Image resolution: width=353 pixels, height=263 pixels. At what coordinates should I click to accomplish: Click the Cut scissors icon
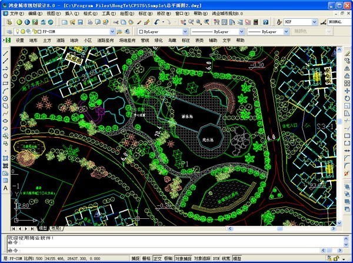(x=116, y=22)
